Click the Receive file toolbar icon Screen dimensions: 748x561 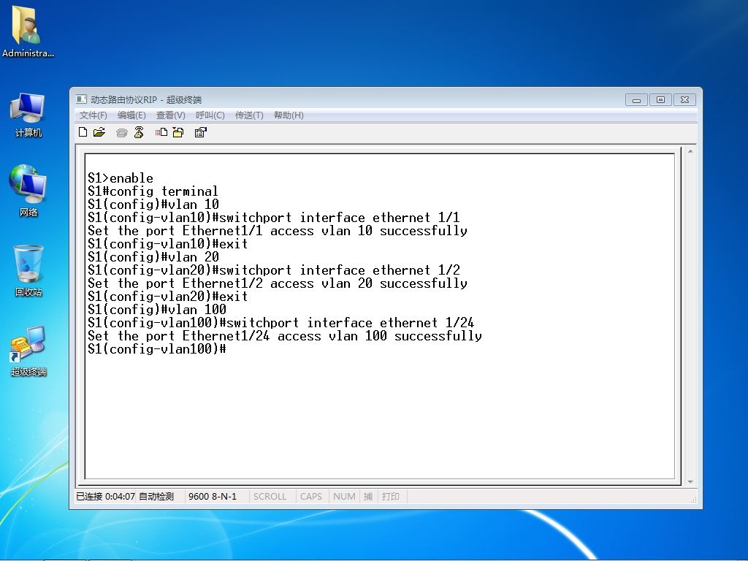coord(178,132)
